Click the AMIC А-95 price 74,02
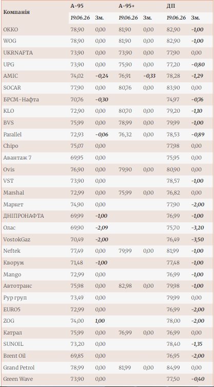This screenshot has height=387, width=214. click(x=77, y=76)
